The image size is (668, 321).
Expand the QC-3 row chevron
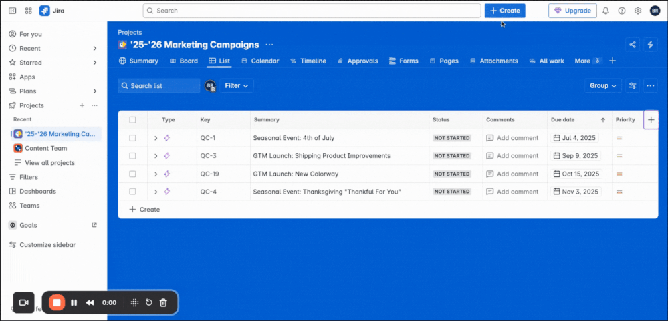pyautogui.click(x=156, y=156)
